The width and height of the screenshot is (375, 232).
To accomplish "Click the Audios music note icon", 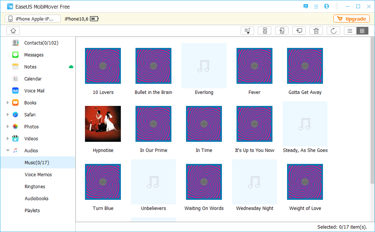I will pyautogui.click(x=15, y=150).
